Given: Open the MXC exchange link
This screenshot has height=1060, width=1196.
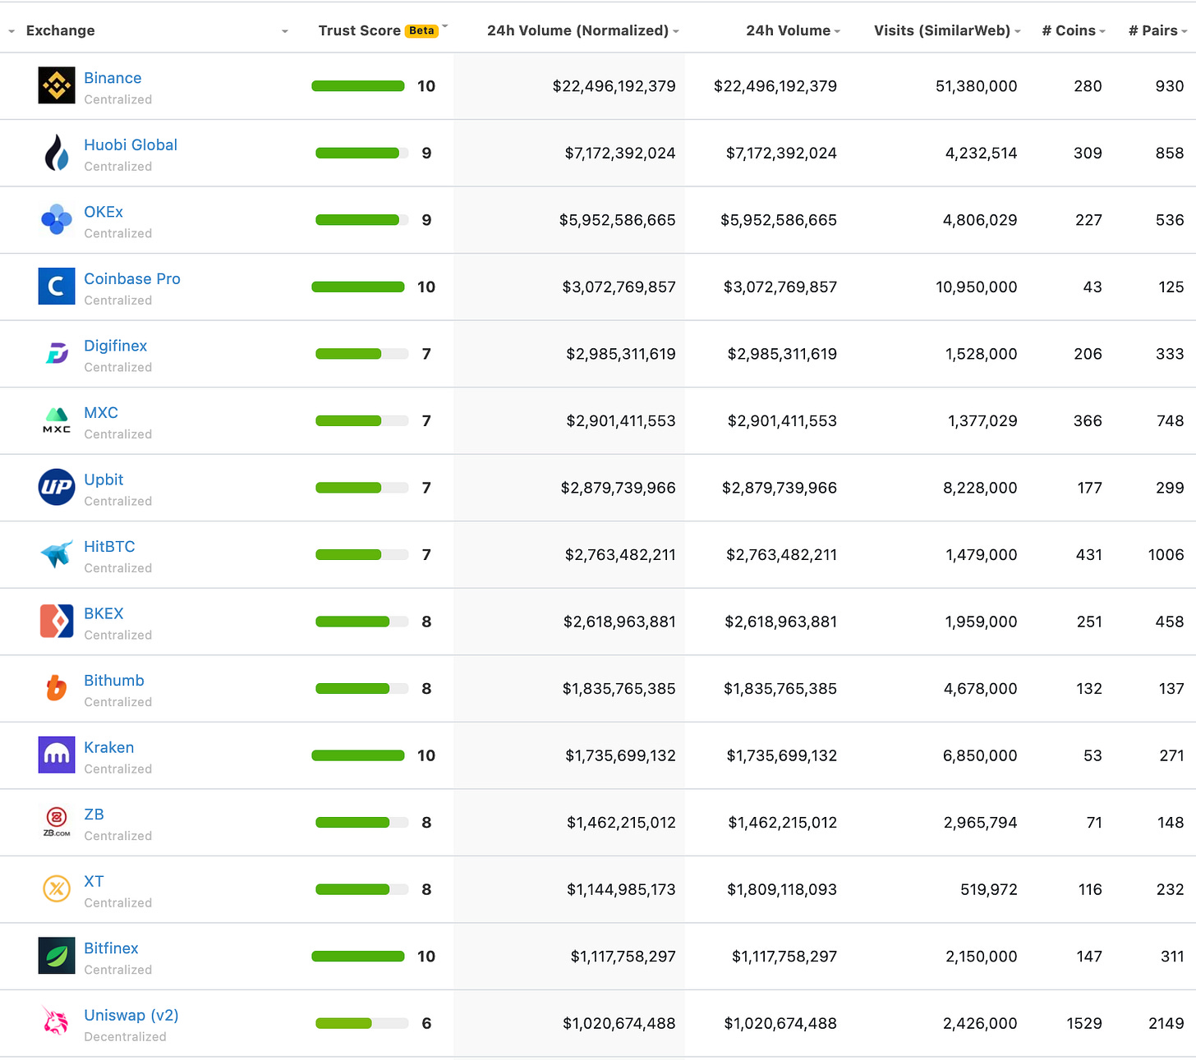Looking at the screenshot, I should (x=101, y=412).
